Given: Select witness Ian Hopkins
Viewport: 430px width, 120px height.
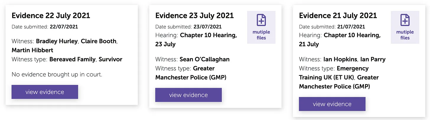Looking at the screenshot, I should 340,59.
